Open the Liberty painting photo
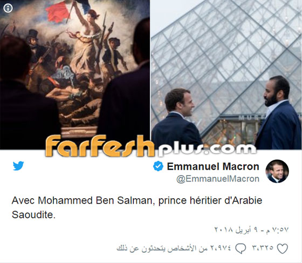 [x=75, y=75]
